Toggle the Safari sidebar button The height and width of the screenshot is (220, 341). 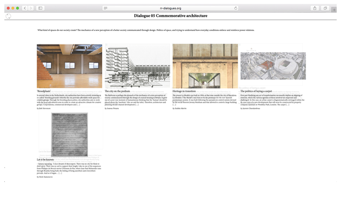[x=40, y=8]
